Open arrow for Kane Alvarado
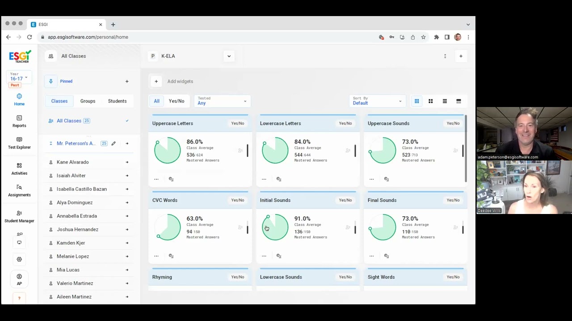 [x=127, y=162]
